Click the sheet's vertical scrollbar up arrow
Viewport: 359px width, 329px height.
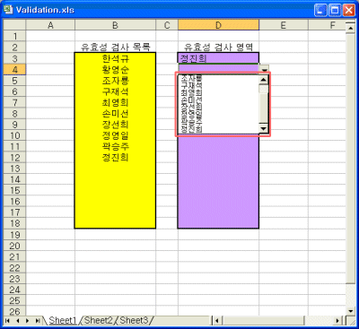(x=350, y=28)
